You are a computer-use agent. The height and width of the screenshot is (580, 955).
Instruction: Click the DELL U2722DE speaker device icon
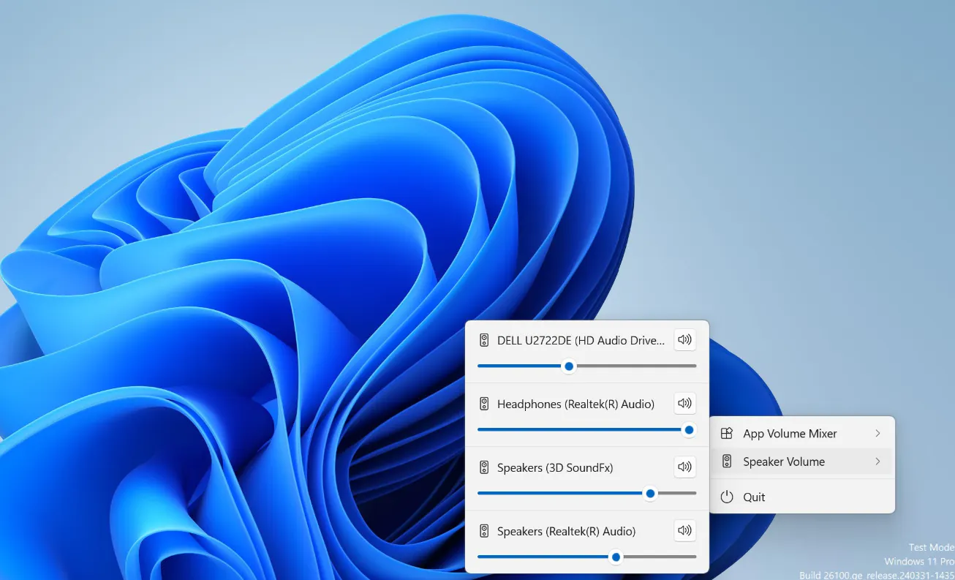483,340
